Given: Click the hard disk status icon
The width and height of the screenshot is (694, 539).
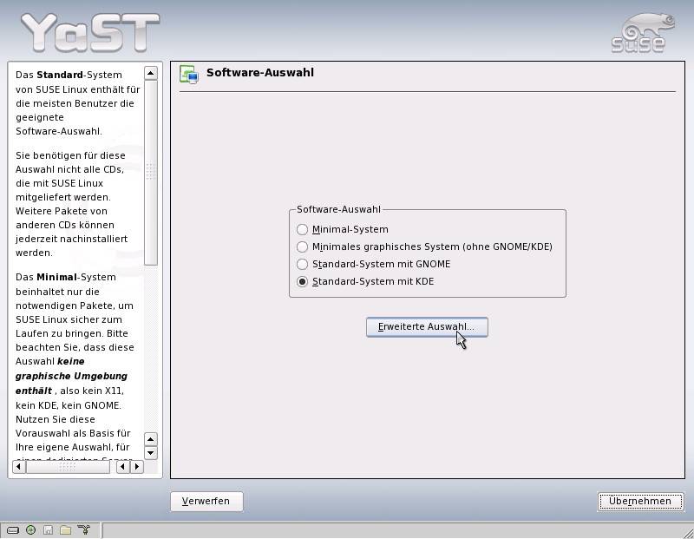Looking at the screenshot, I should (x=12, y=529).
